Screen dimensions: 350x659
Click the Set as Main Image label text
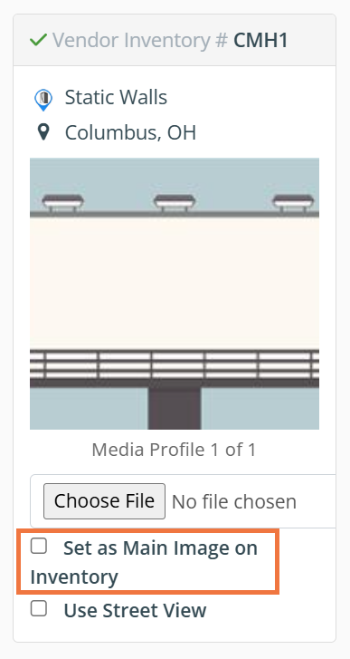coord(144,562)
